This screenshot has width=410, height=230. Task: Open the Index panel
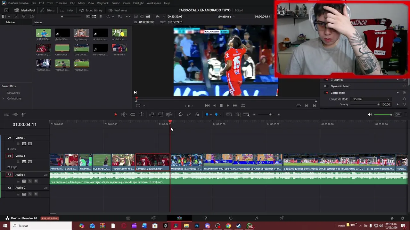point(67,10)
